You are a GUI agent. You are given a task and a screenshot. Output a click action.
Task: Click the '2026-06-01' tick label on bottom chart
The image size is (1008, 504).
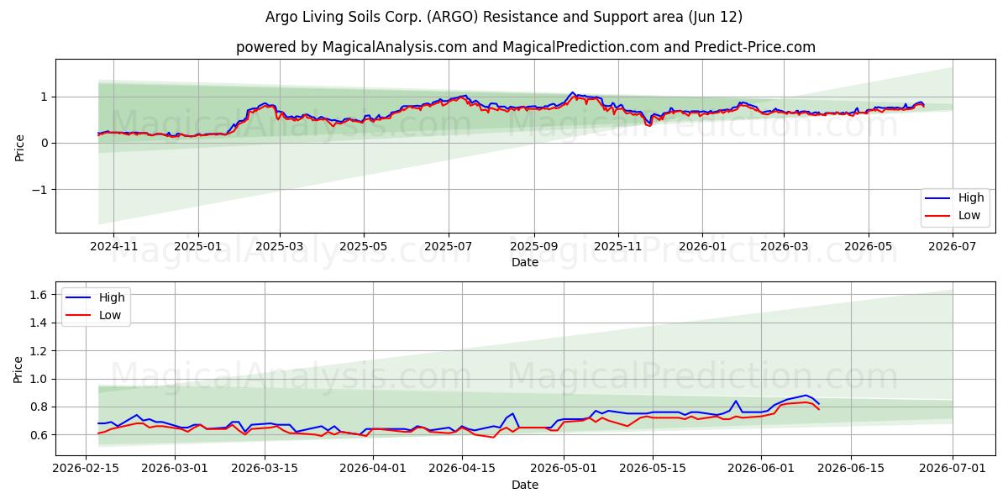coord(761,470)
